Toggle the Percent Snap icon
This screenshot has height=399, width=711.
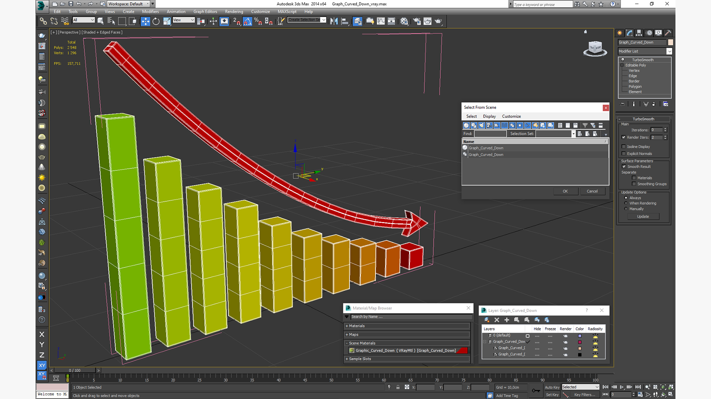(x=258, y=21)
